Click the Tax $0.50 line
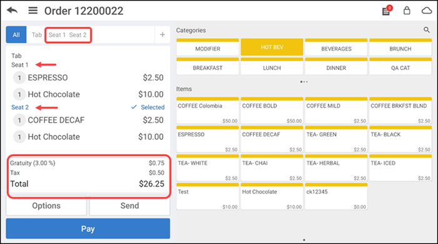Screen dimensions: 438x244 (x=87, y=173)
